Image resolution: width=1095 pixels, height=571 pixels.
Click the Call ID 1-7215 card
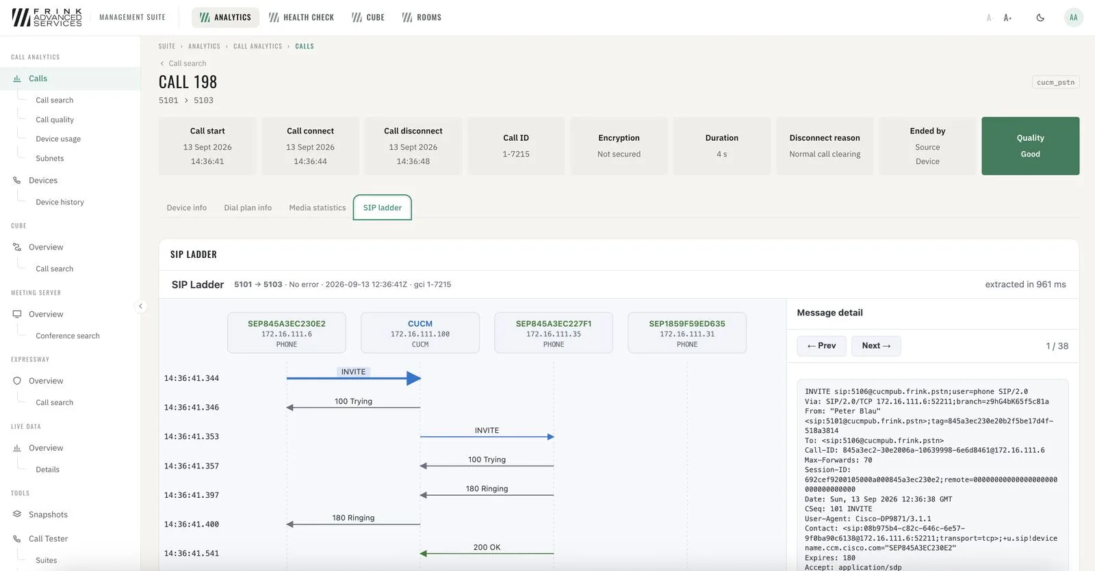(516, 146)
